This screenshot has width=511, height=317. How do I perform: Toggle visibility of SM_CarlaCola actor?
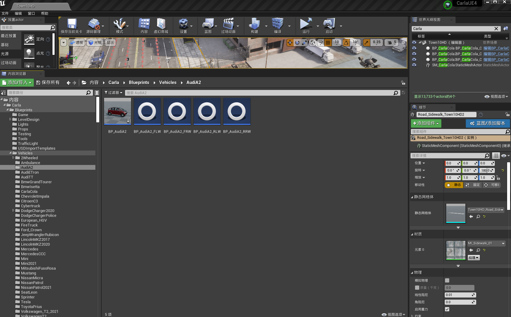414,65
